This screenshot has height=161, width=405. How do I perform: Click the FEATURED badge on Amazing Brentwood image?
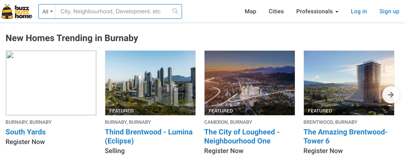click(320, 111)
